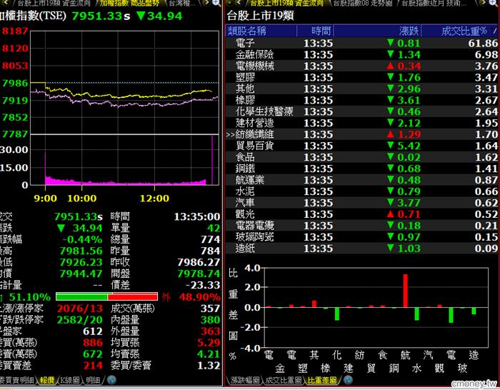Screen dimensions: 500x390
Task: Select the 建材營造 sector row
Action: click(361, 123)
